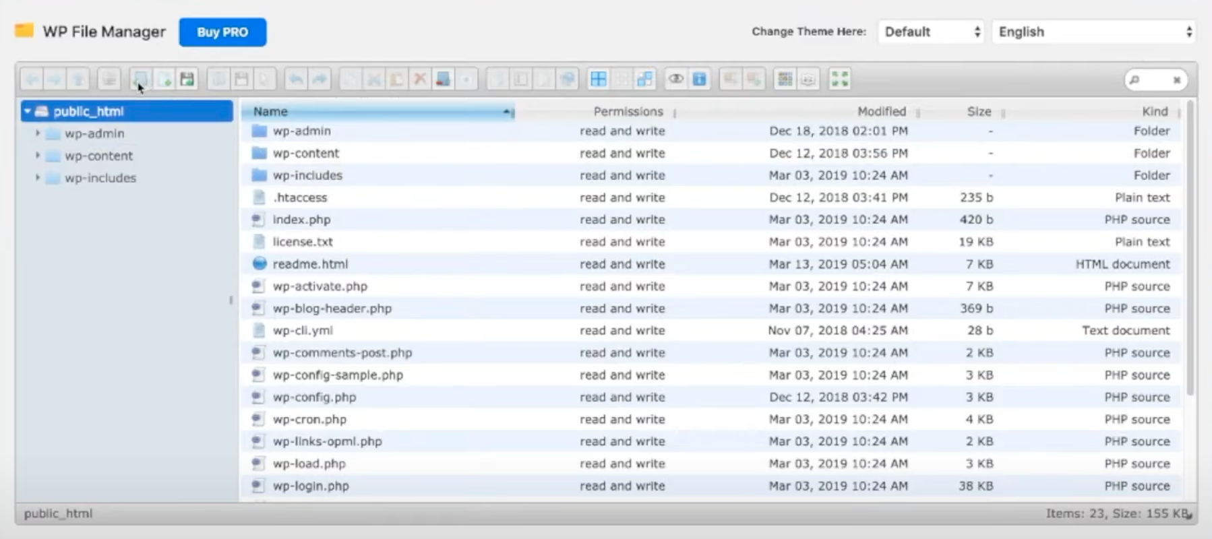
Task: Open the Default theme dropdown
Action: (x=931, y=32)
